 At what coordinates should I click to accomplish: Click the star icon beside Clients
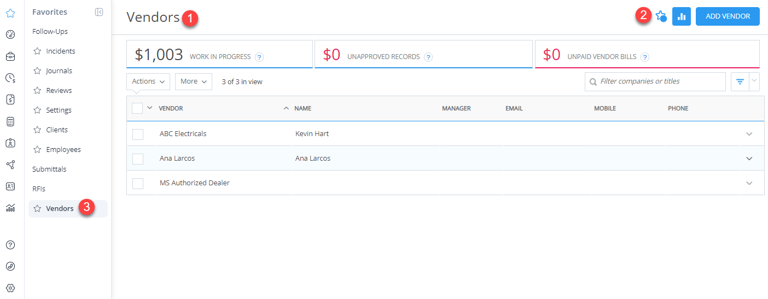[37, 130]
